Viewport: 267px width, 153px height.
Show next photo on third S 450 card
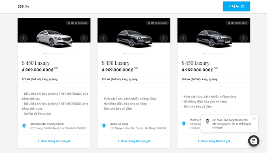point(244,38)
